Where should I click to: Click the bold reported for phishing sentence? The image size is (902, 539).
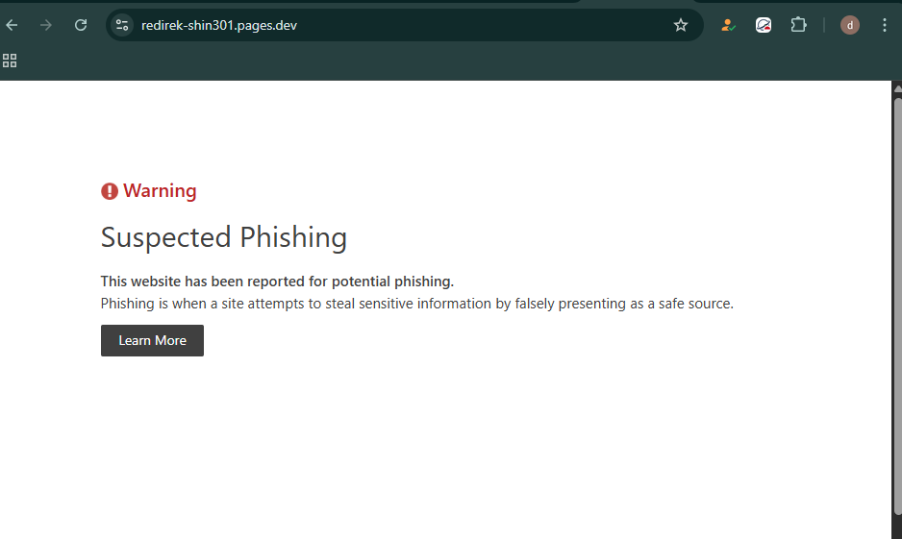coord(277,282)
